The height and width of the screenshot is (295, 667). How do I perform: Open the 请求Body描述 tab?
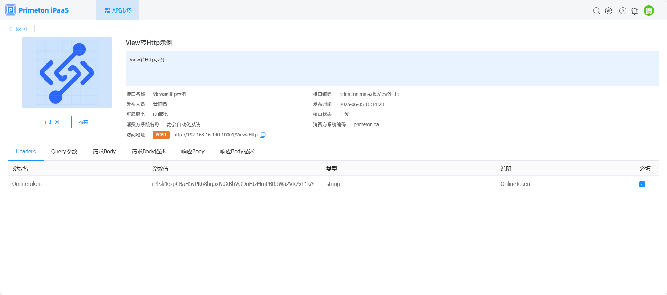tap(149, 152)
